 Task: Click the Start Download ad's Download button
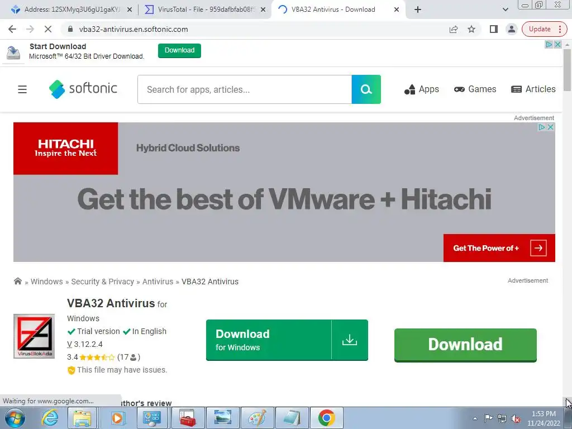click(179, 50)
